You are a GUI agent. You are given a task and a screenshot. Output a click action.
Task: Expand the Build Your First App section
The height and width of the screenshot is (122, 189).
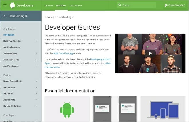point(36,41)
